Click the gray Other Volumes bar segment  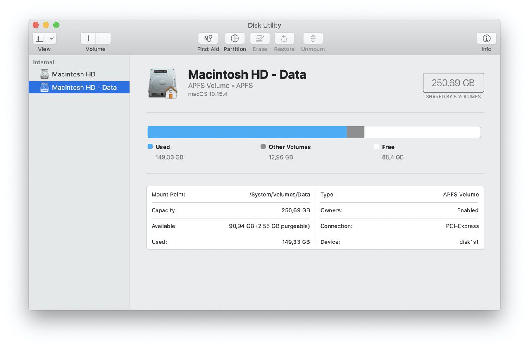coord(355,132)
